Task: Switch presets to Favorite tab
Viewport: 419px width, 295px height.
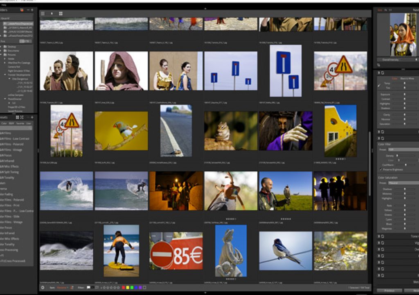Action: [20, 123]
